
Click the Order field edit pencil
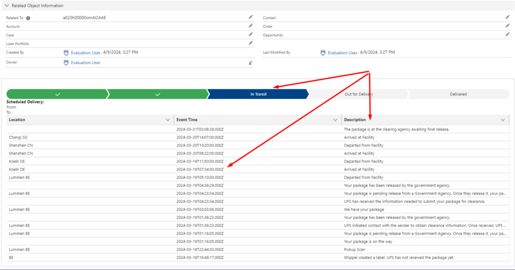[507, 26]
